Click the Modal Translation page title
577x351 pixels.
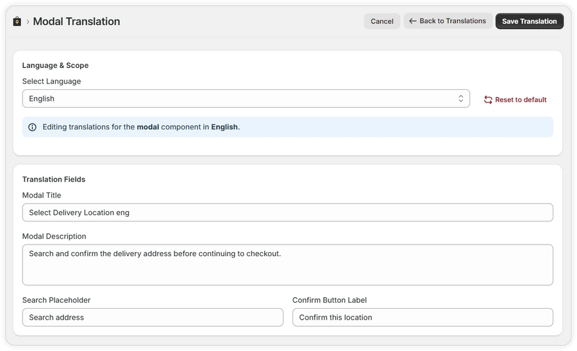(x=76, y=21)
